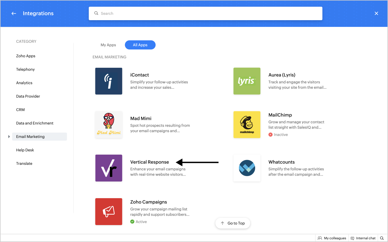Open the iContact integration title
The image size is (388, 242).
tap(140, 75)
